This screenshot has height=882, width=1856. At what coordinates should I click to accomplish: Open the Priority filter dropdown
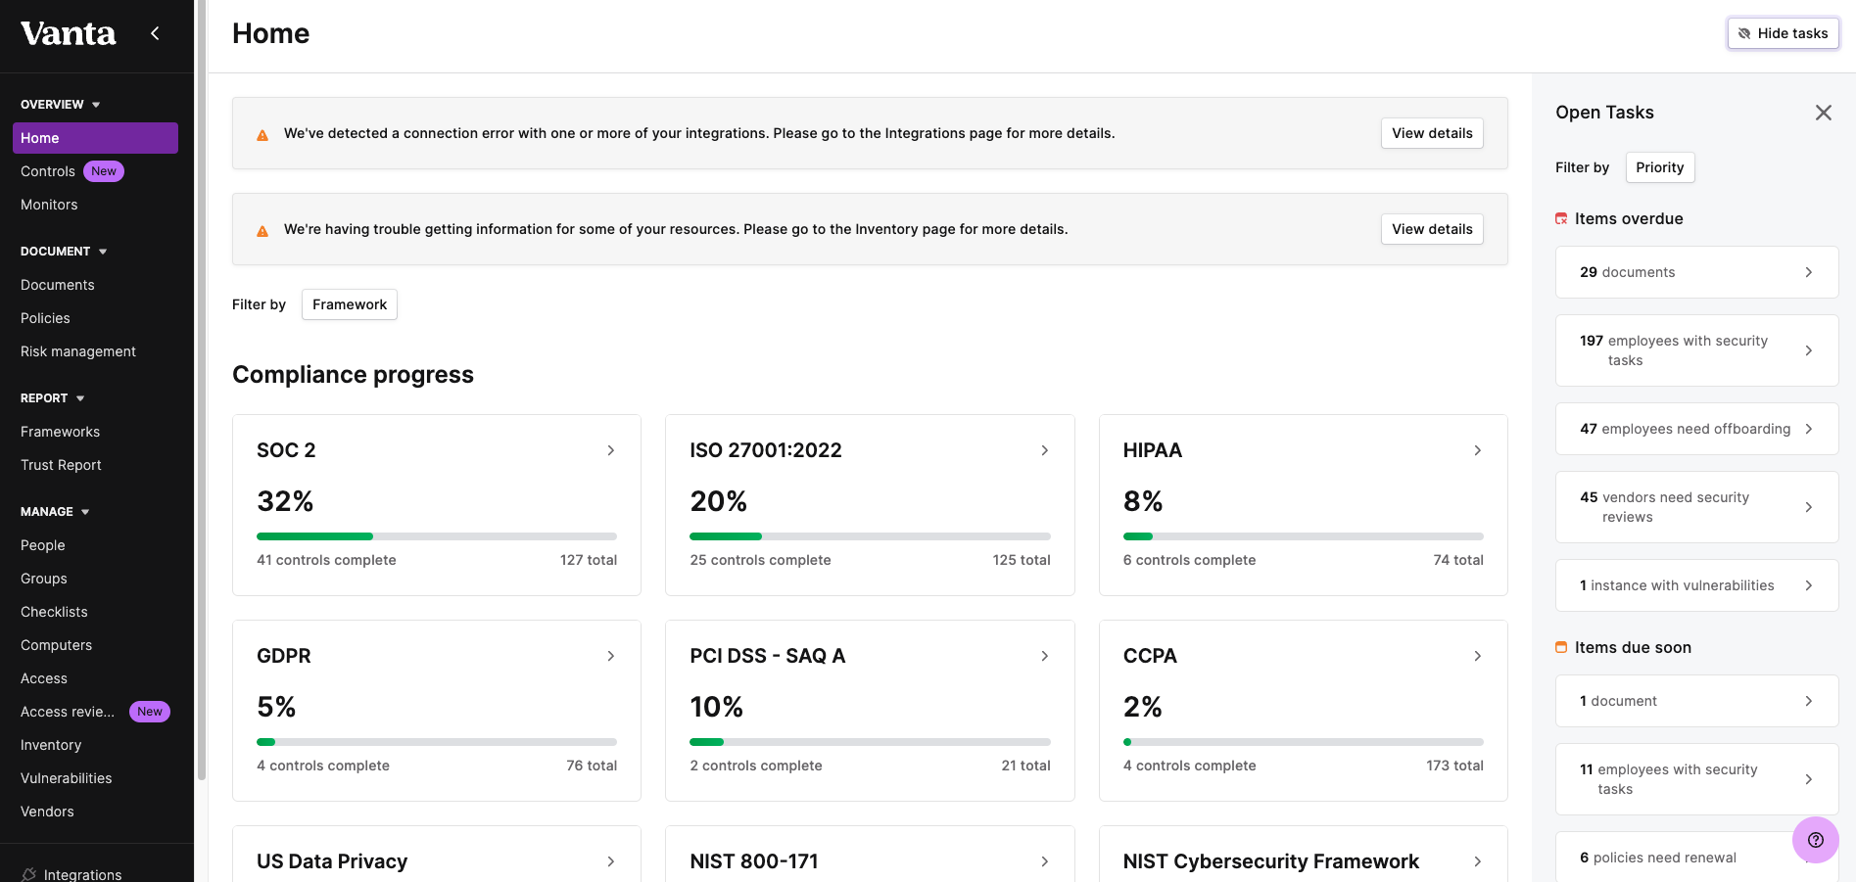[1659, 167]
